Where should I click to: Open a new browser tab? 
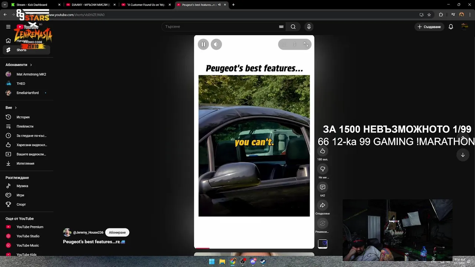[x=233, y=5]
